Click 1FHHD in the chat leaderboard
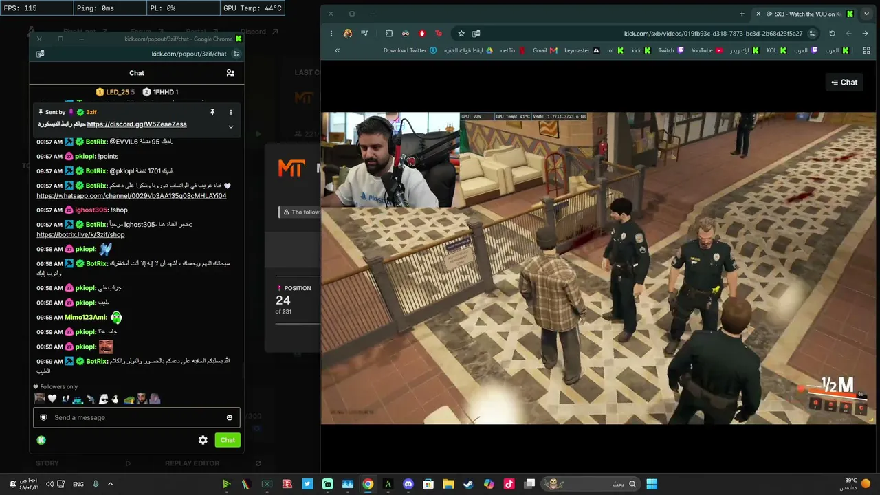The width and height of the screenshot is (880, 495). coord(164,92)
